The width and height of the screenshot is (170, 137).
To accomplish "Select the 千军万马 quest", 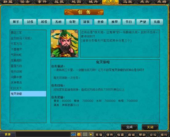I will tap(28, 44).
